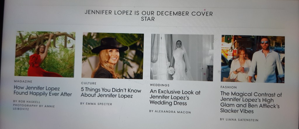This screenshot has width=299, height=129.
Task: Open '5 Things You Didn't Know About Jennifer Lopez'
Action: [x=111, y=93]
